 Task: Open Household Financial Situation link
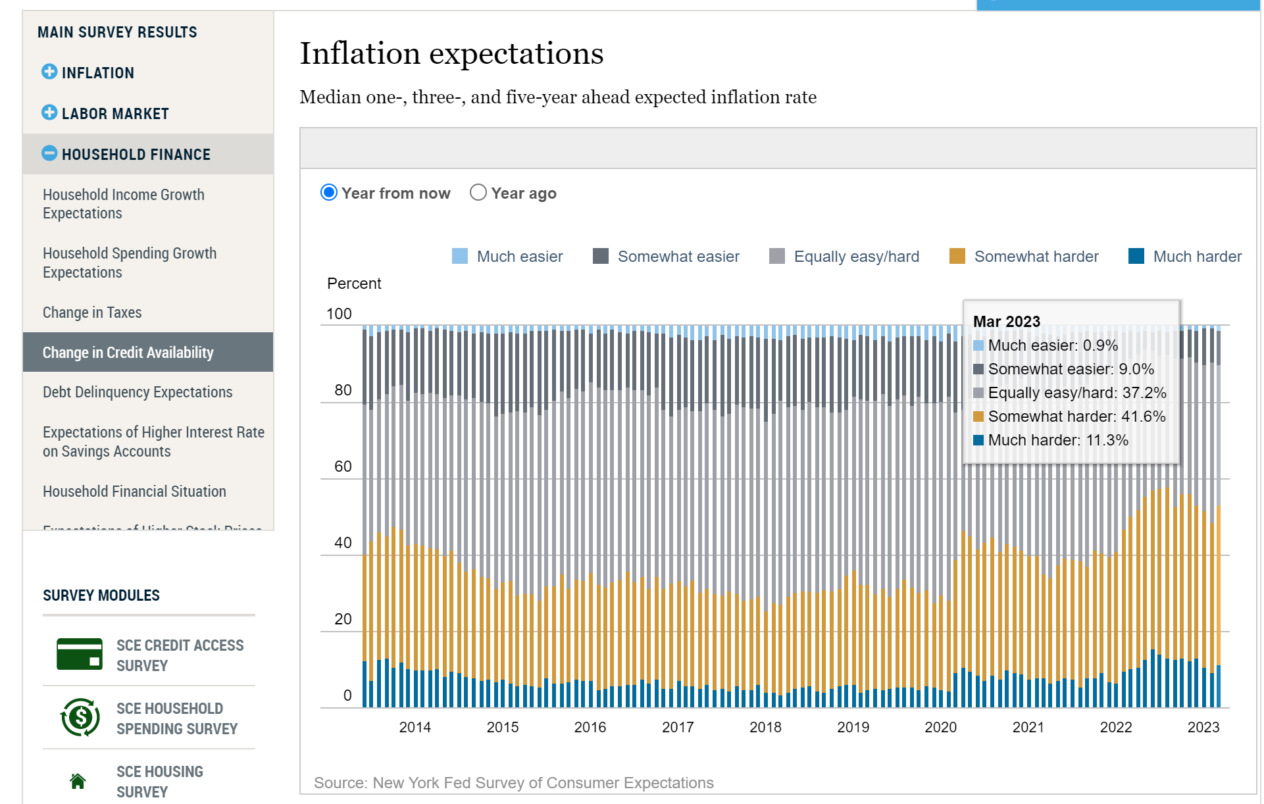(134, 491)
